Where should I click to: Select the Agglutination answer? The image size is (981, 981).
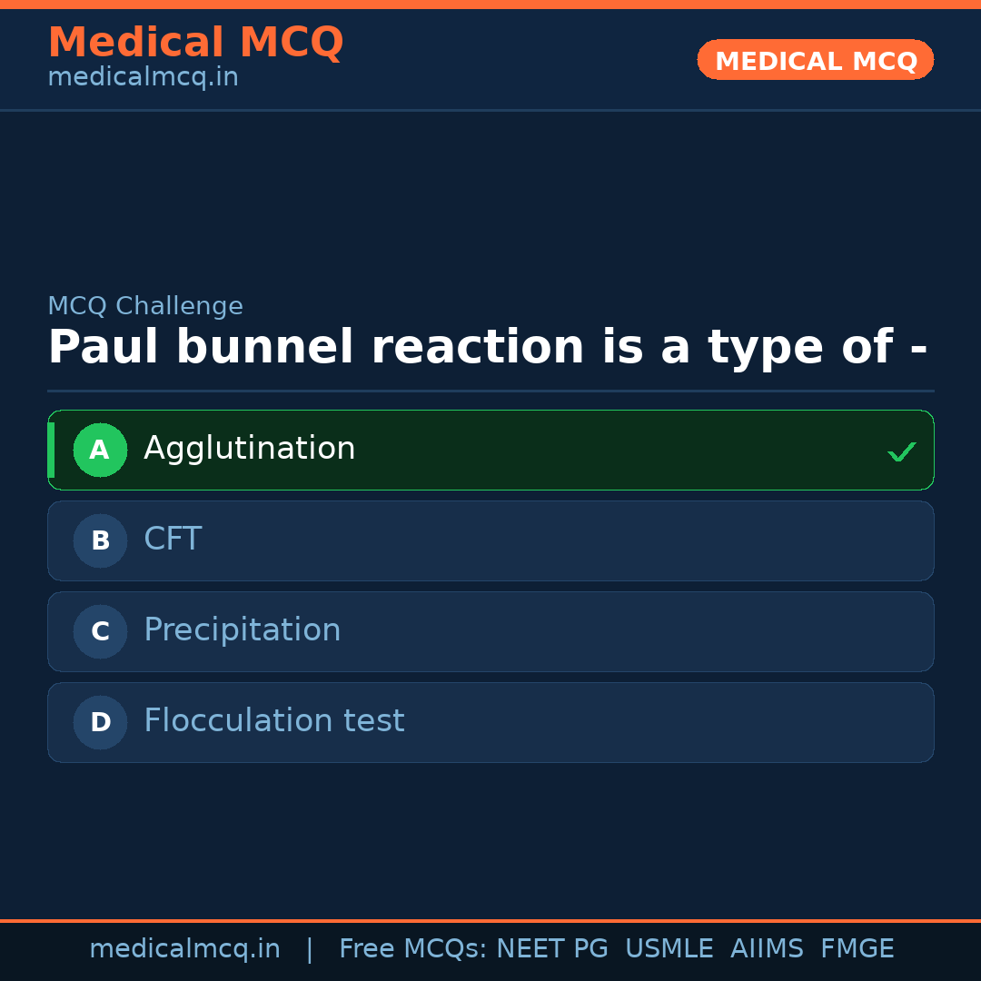tap(250, 449)
